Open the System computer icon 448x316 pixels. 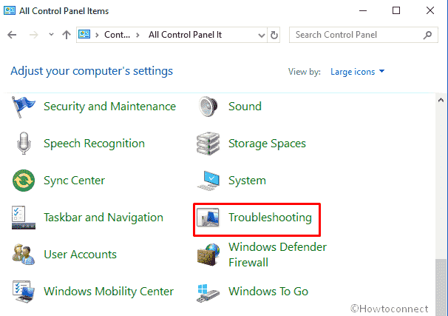click(208, 181)
